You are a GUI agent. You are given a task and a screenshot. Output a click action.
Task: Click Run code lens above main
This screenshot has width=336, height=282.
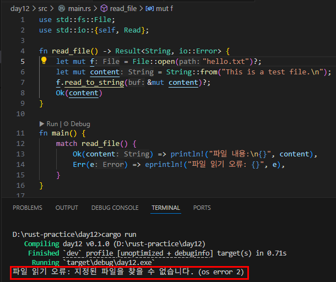[52, 124]
